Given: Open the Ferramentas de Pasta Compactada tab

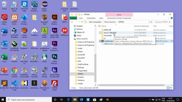Looking at the screenshot, I should pyautogui.click(x=119, y=18).
